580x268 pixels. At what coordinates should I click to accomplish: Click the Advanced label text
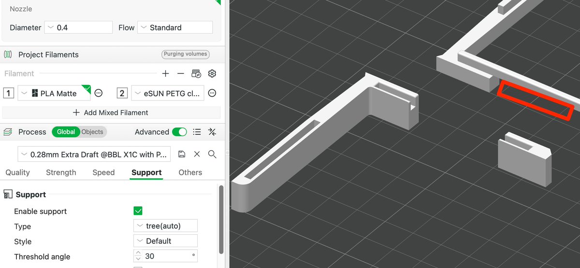point(152,132)
